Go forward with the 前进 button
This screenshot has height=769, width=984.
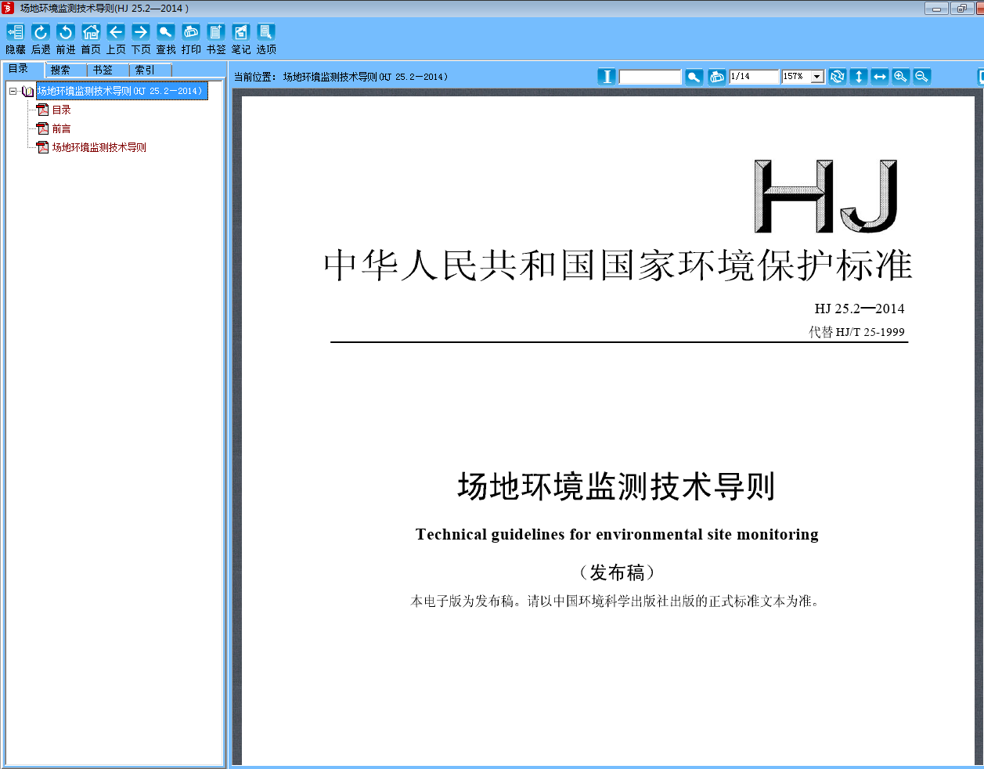(x=66, y=39)
